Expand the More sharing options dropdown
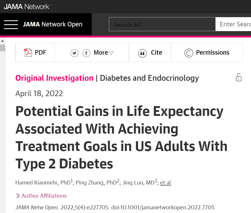Image resolution: width=251 pixels, height=213 pixels. [104, 53]
